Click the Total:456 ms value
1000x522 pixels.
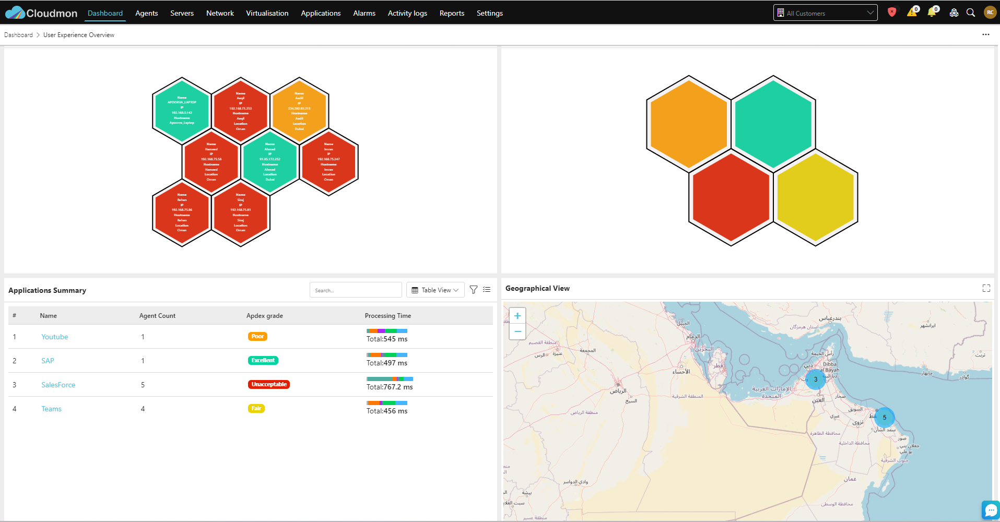click(x=387, y=411)
